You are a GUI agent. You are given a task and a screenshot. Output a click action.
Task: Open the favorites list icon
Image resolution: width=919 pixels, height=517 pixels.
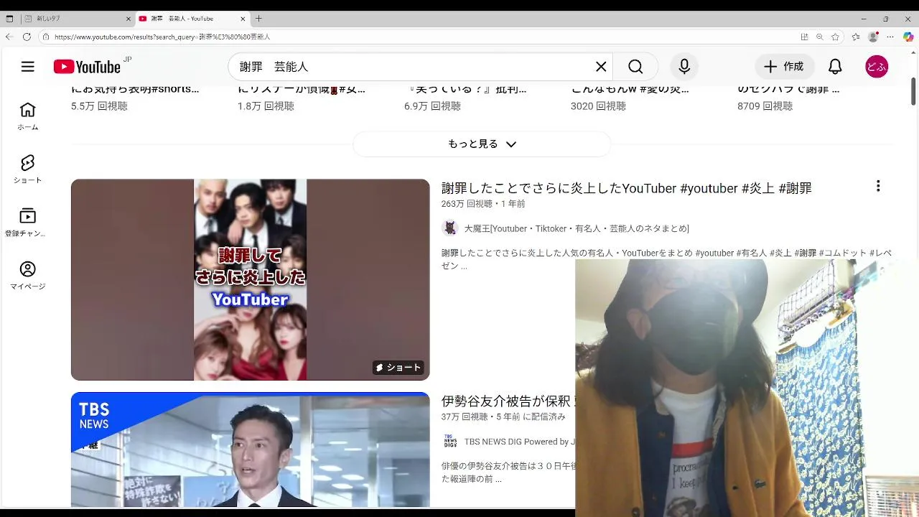[x=856, y=37]
